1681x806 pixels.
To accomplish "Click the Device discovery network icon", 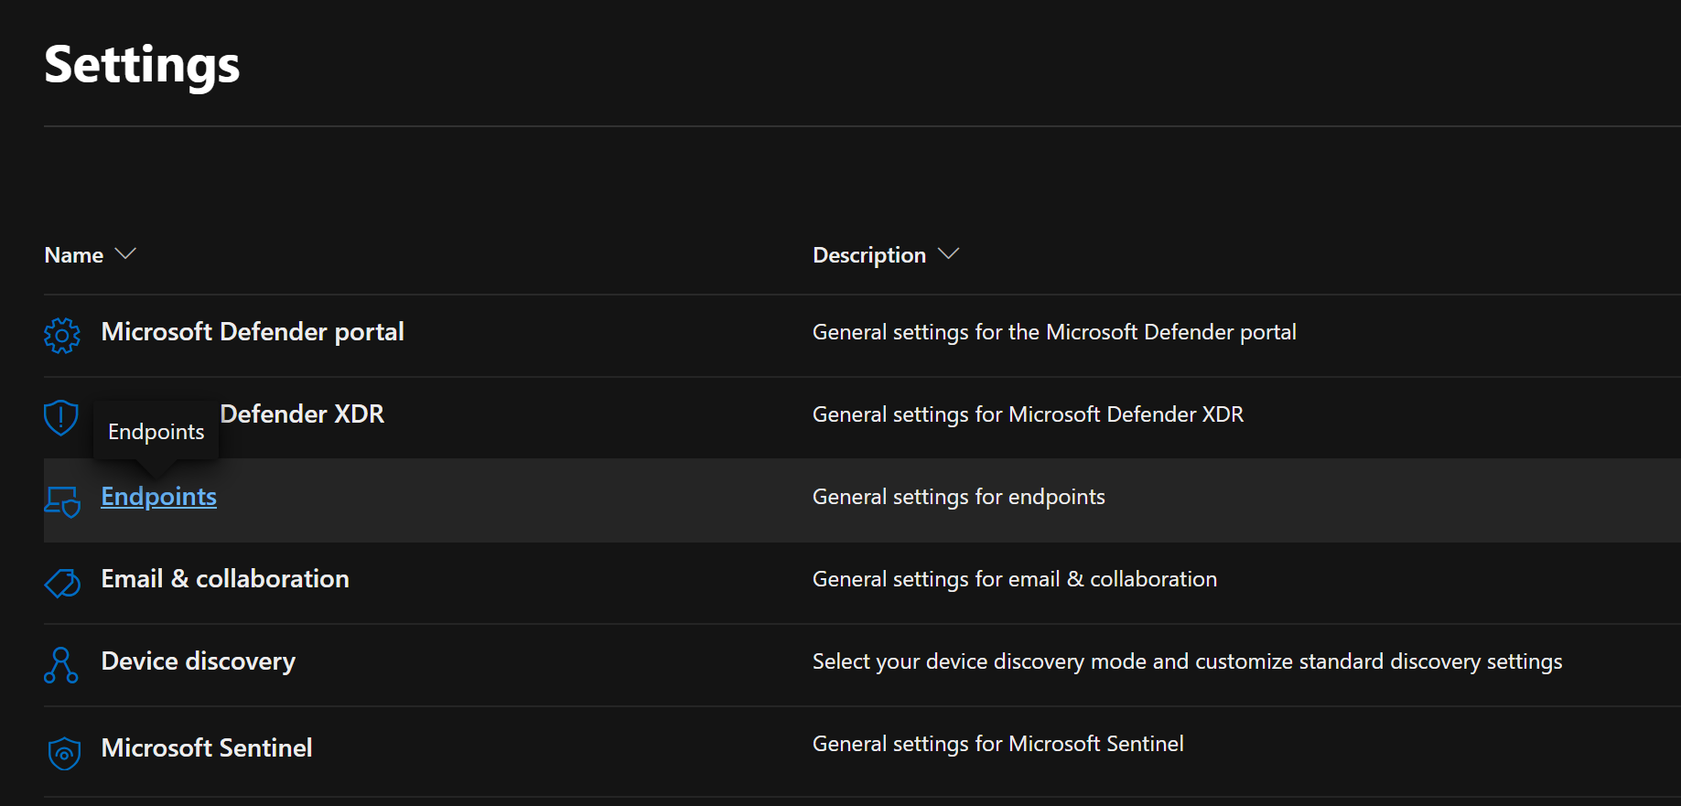I will 60,665.
